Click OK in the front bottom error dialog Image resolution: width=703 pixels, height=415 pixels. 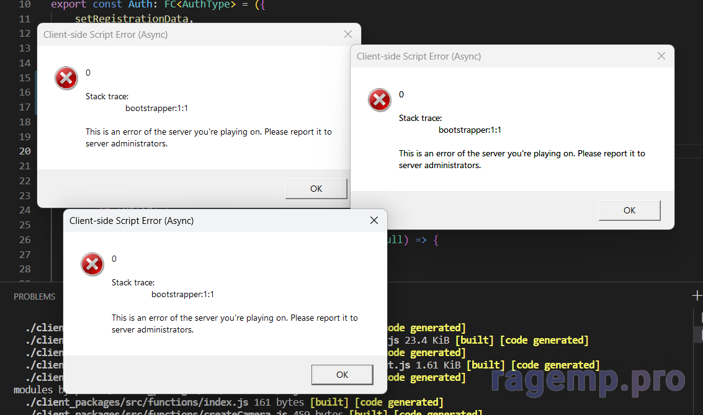coord(342,375)
